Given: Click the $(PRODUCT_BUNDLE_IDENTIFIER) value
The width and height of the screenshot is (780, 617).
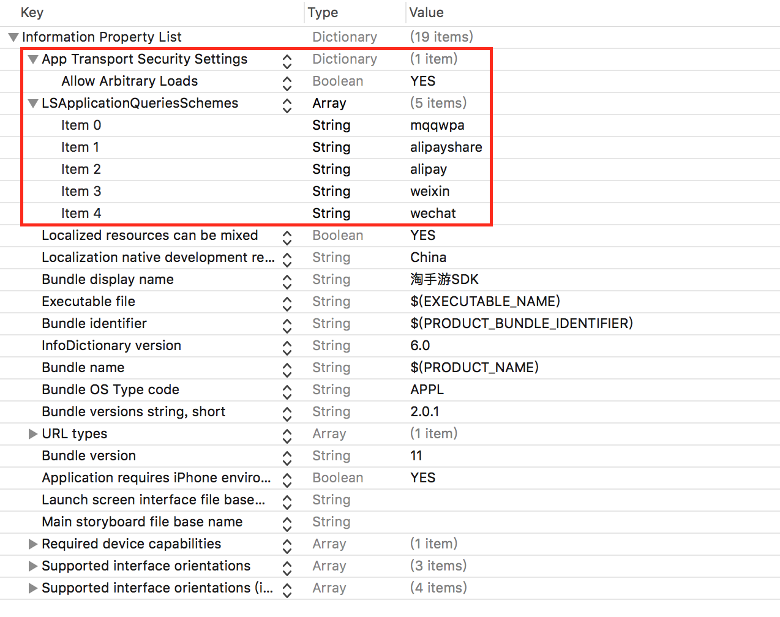Looking at the screenshot, I should (522, 324).
